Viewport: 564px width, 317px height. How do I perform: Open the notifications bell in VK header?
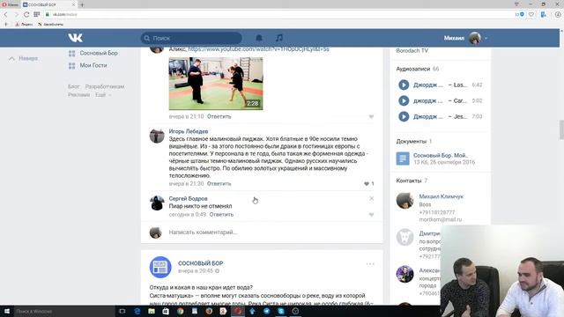tap(258, 38)
